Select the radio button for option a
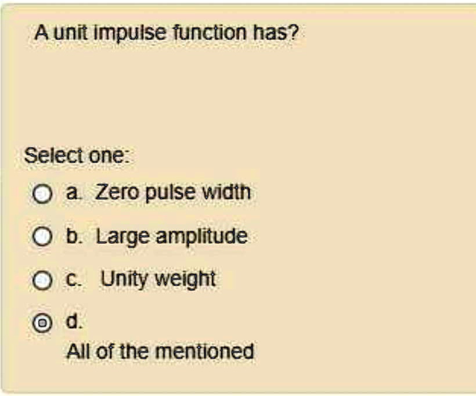 point(41,194)
